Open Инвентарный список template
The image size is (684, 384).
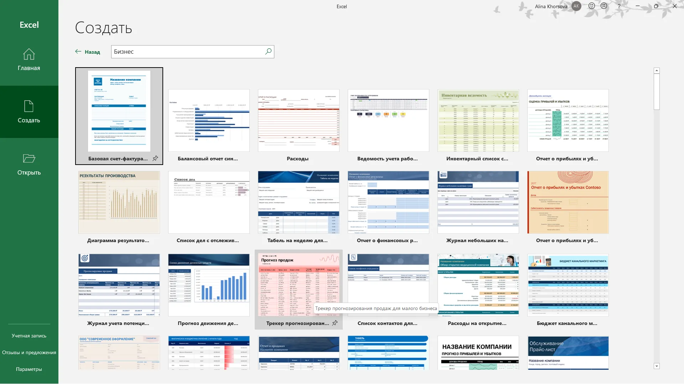[478, 121]
